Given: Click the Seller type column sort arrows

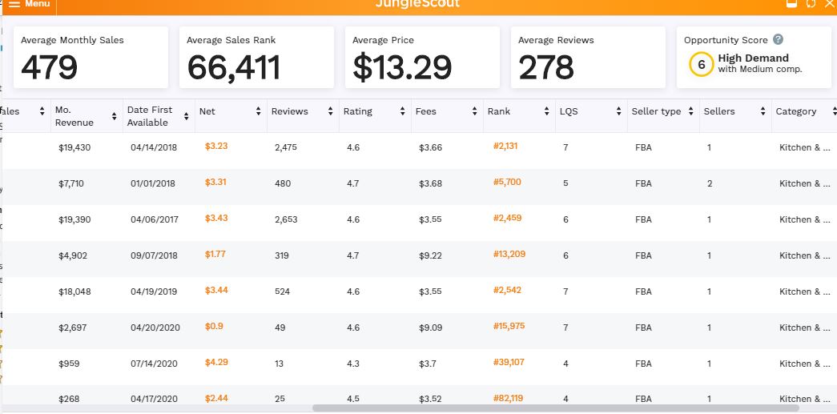Looking at the screenshot, I should tap(690, 111).
